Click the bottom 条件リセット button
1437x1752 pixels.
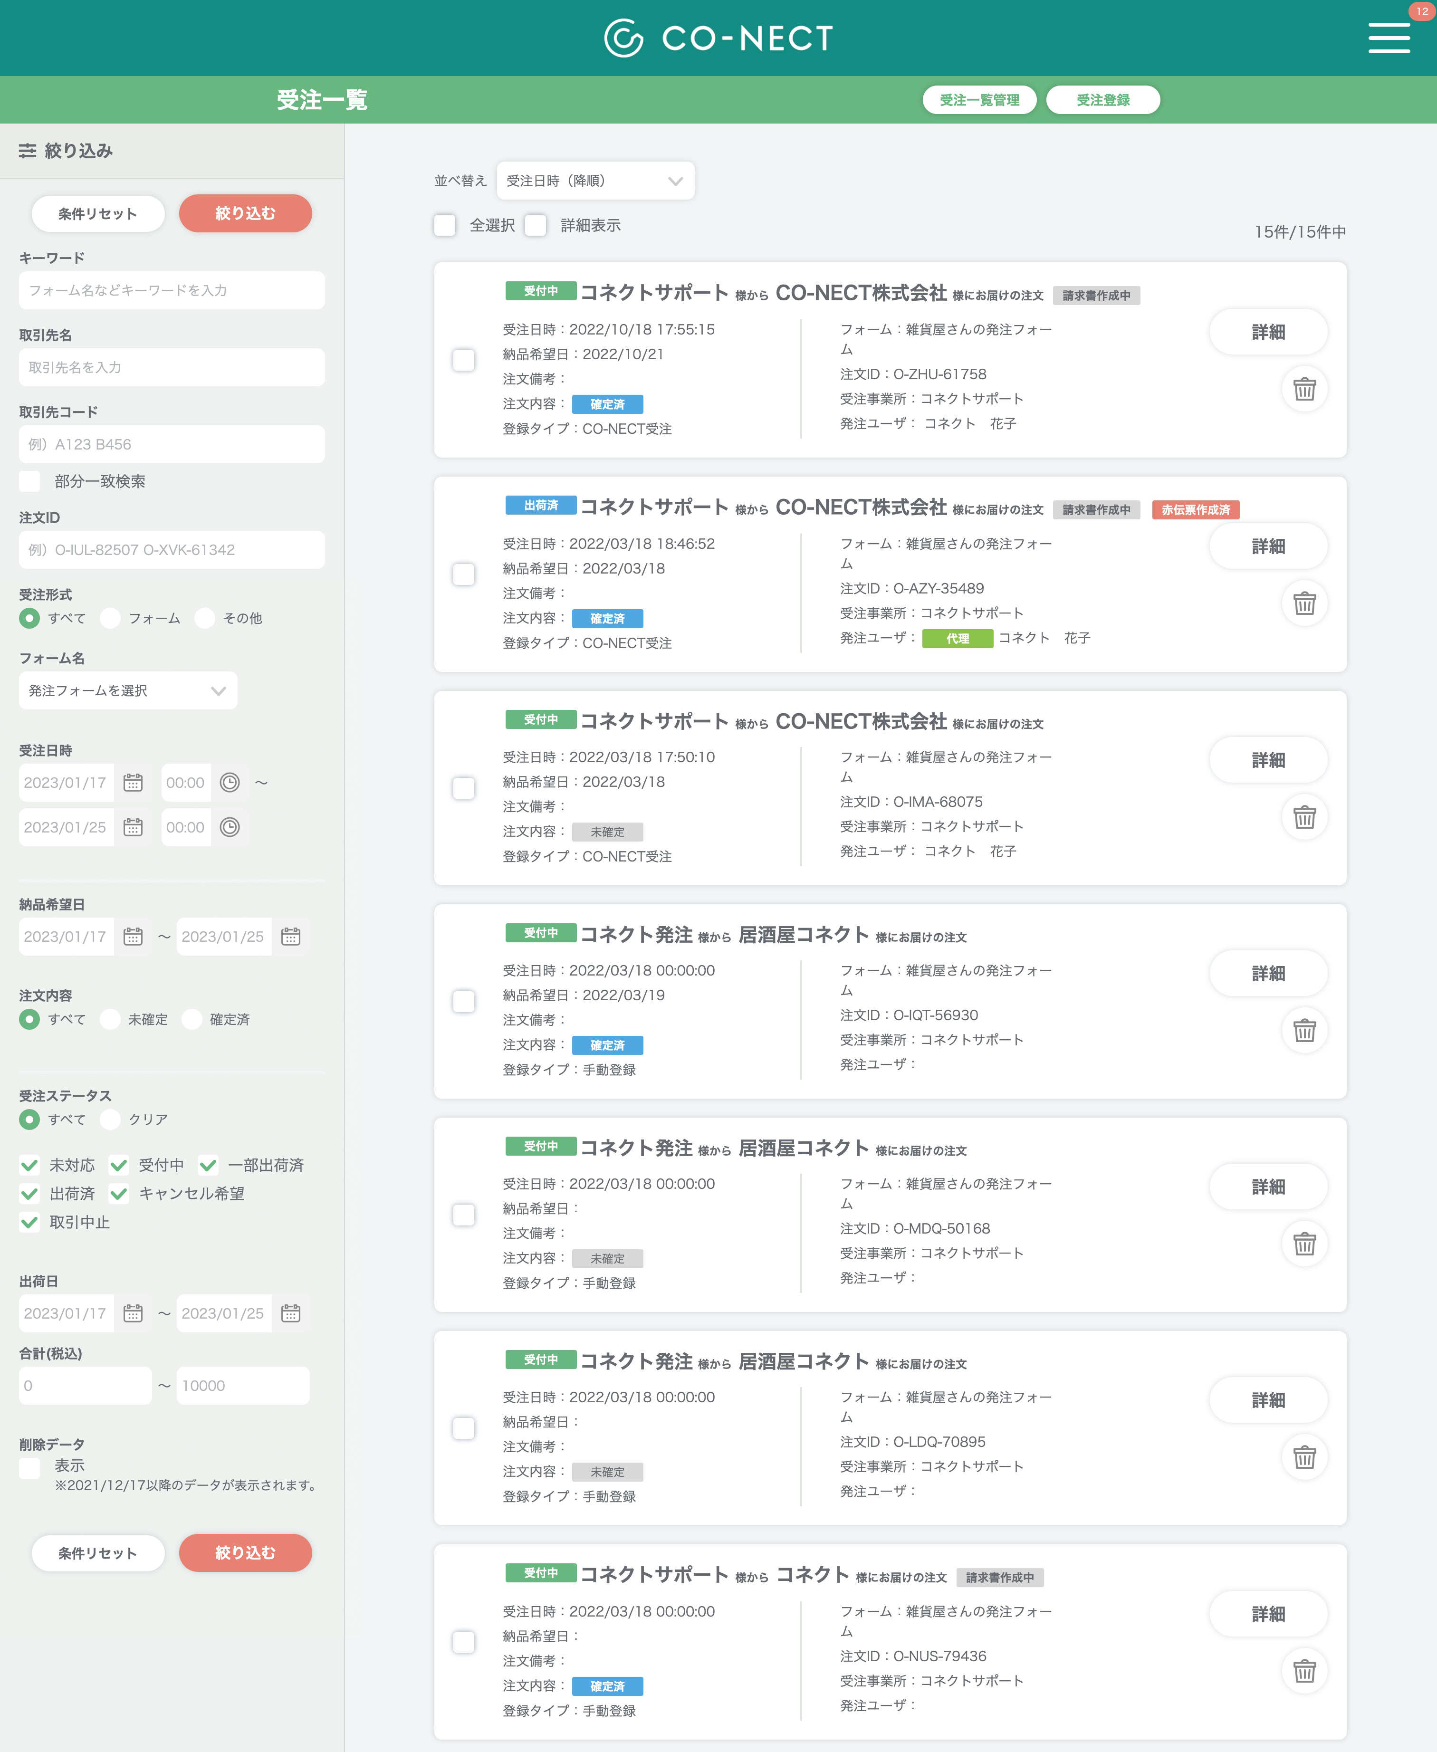(x=98, y=1553)
